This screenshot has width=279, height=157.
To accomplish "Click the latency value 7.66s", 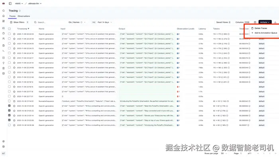I will [201, 68].
